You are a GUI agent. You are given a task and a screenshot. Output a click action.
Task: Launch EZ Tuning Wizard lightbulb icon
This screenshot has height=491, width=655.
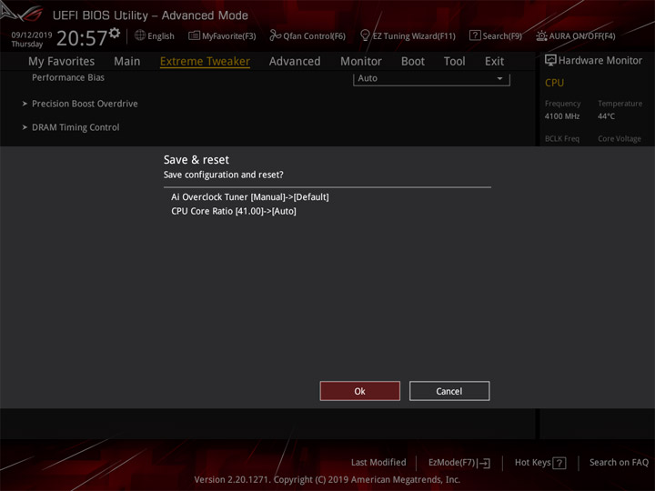point(365,35)
